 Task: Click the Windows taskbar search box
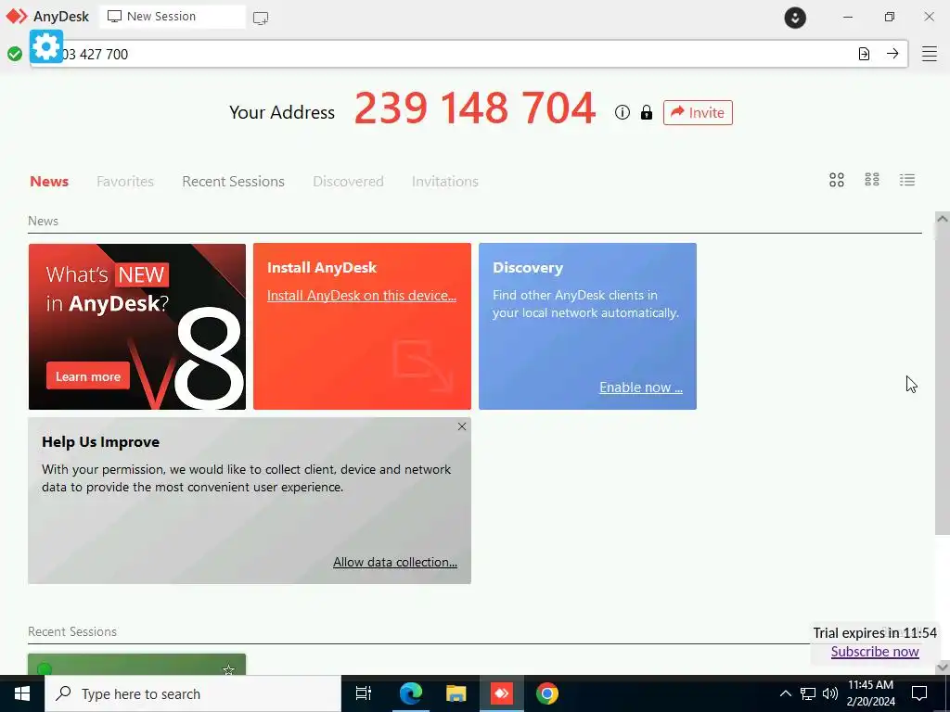point(193,693)
